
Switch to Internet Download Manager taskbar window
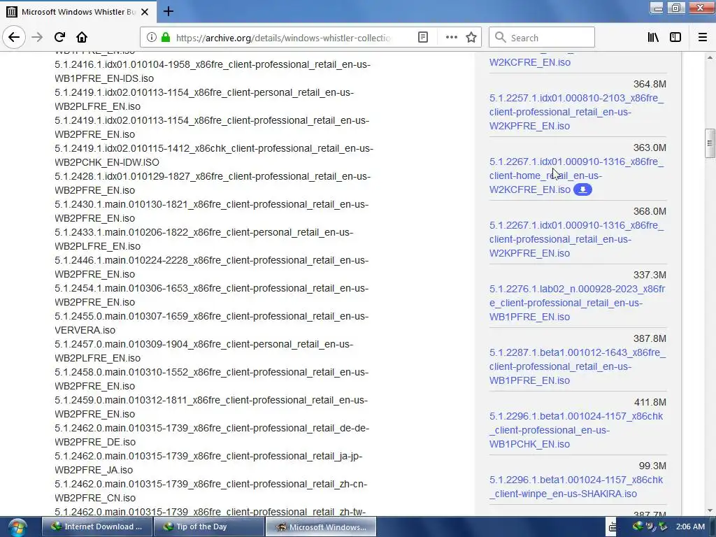[x=96, y=527]
